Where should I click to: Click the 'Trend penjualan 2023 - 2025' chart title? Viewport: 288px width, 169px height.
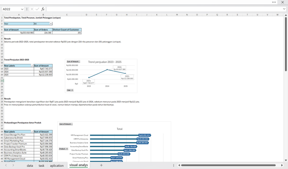point(105,62)
